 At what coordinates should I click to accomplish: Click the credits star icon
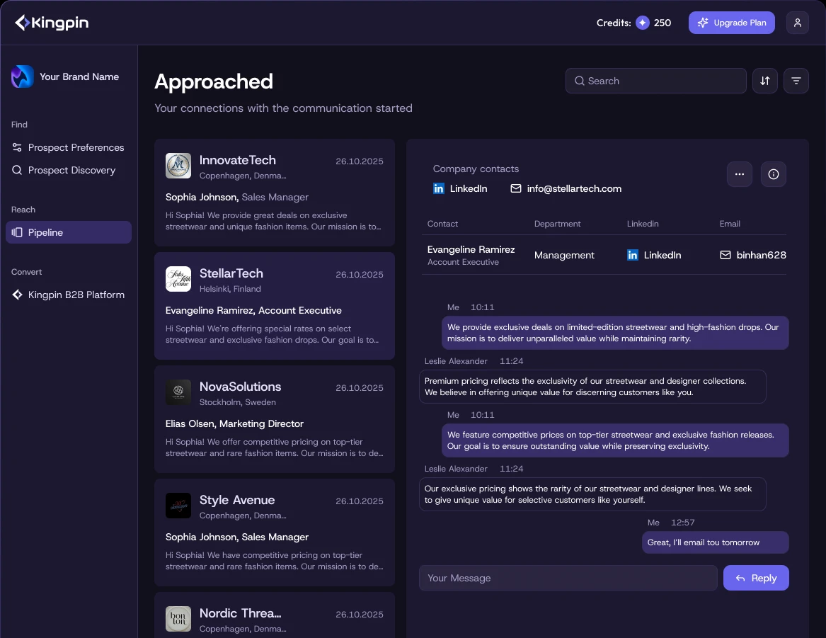(642, 23)
